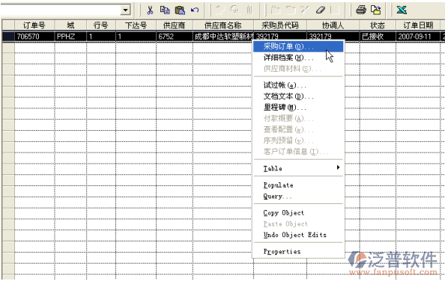
Task: Select Copy Object menu item
Action: pyautogui.click(x=298, y=213)
